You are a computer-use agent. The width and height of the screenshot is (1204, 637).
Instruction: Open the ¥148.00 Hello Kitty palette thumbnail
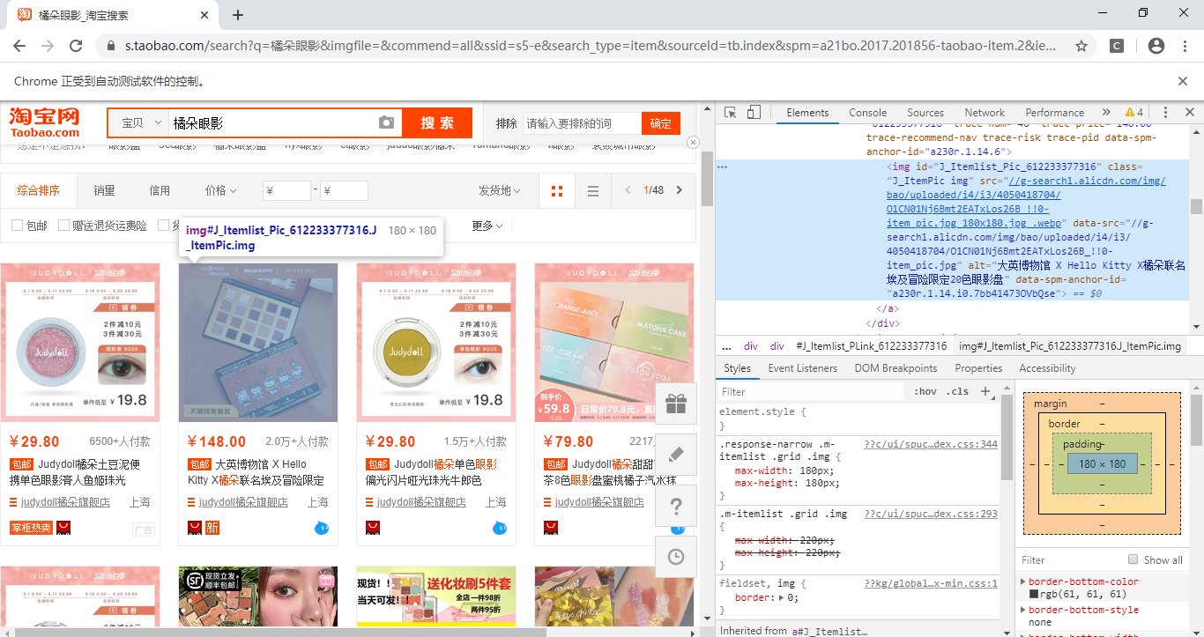(257, 343)
